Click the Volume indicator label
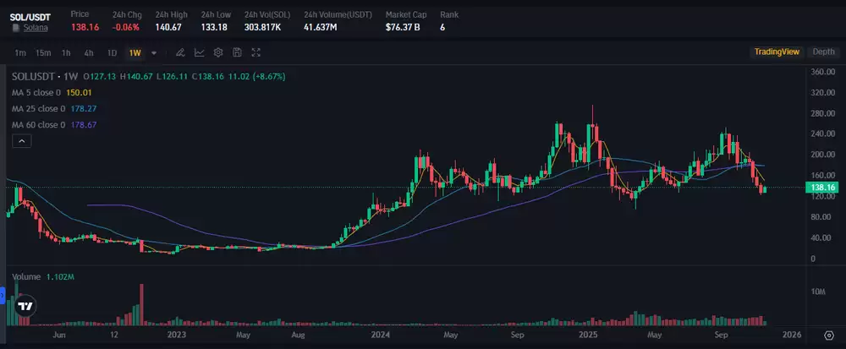This screenshot has width=846, height=349. coord(25,277)
